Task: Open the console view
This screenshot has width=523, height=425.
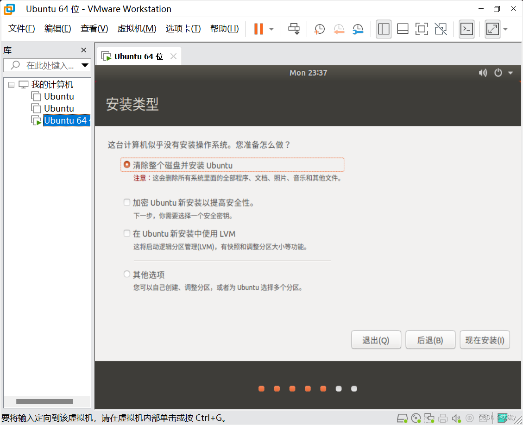Action: (x=466, y=29)
